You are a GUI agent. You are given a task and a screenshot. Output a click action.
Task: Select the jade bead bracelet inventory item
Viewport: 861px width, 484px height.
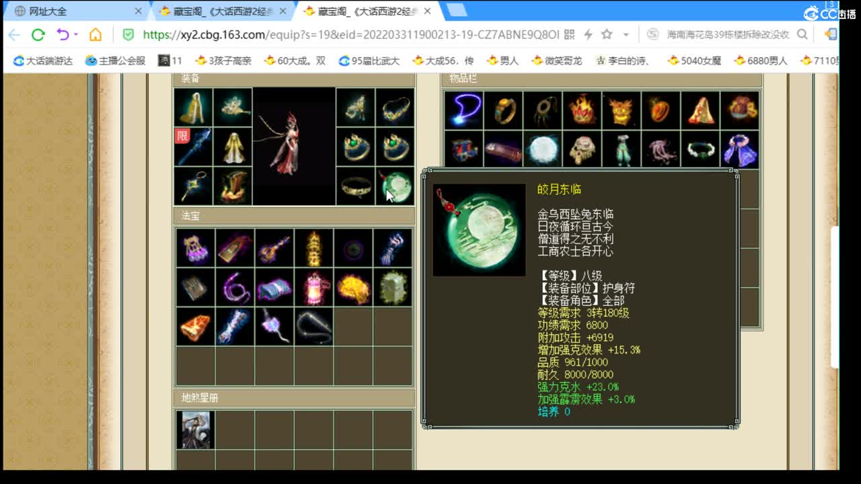point(700,149)
